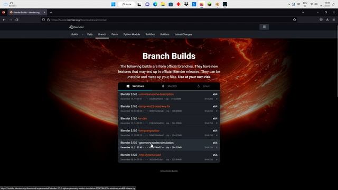Select the Windows platform tab
338x190 pixels.
(x=135, y=86)
